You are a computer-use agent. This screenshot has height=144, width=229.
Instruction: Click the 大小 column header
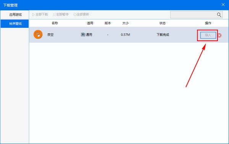(x=125, y=23)
